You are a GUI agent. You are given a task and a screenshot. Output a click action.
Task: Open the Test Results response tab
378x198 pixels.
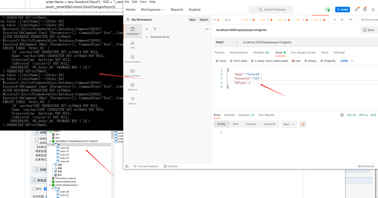pos(266,115)
